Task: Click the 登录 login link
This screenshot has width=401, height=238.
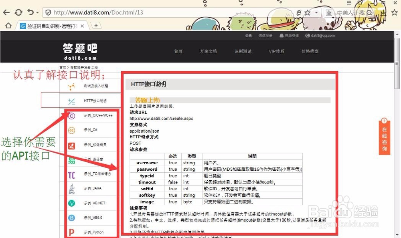Action: (x=249, y=36)
